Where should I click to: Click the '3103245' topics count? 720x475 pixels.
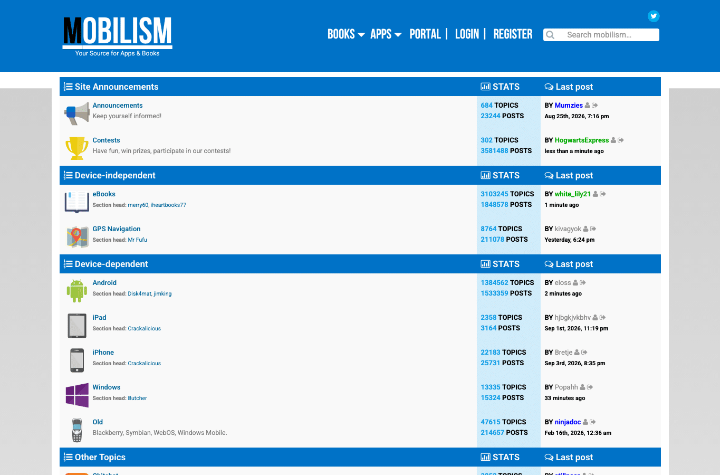[x=494, y=194]
